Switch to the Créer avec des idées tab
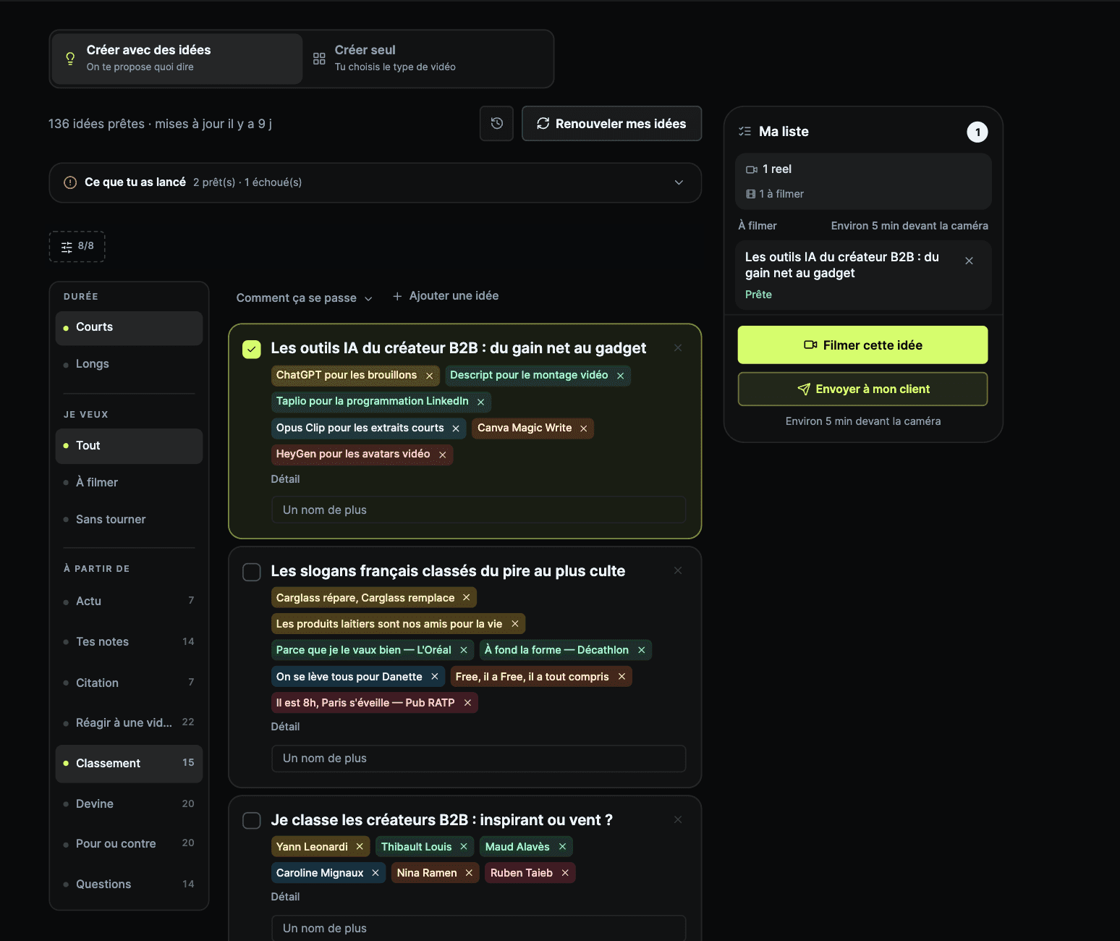The width and height of the screenshot is (1120, 941). point(177,59)
